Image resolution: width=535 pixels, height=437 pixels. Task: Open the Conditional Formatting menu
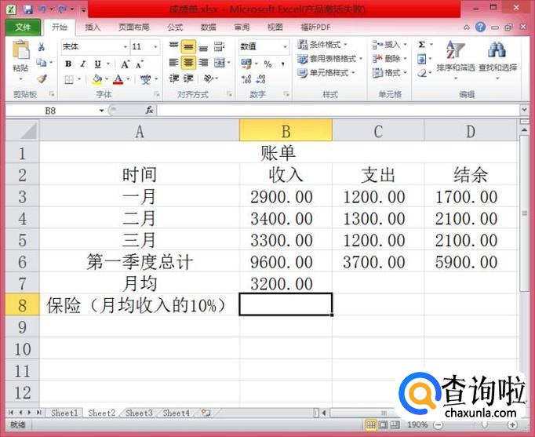point(322,45)
